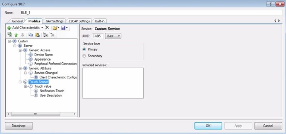Click the OK button
The image size is (286, 134).
point(208,126)
